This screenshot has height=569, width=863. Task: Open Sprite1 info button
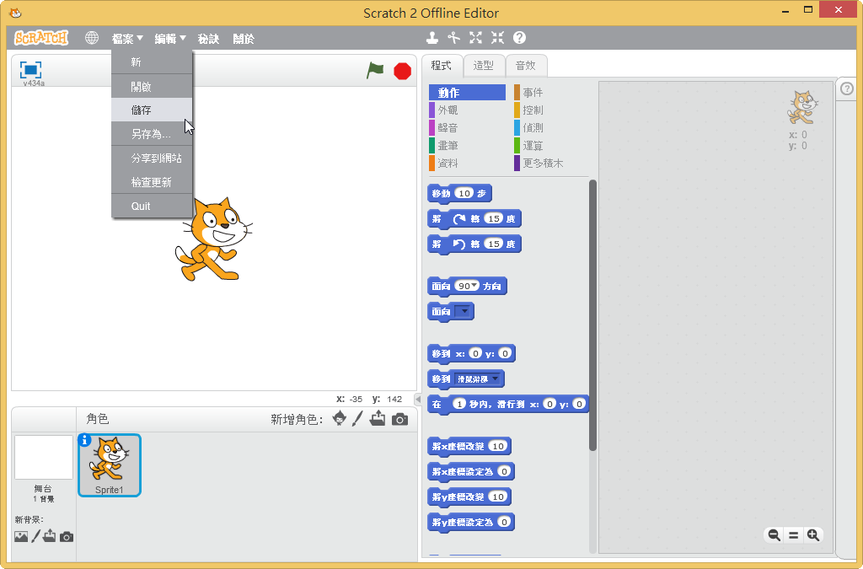(84, 440)
